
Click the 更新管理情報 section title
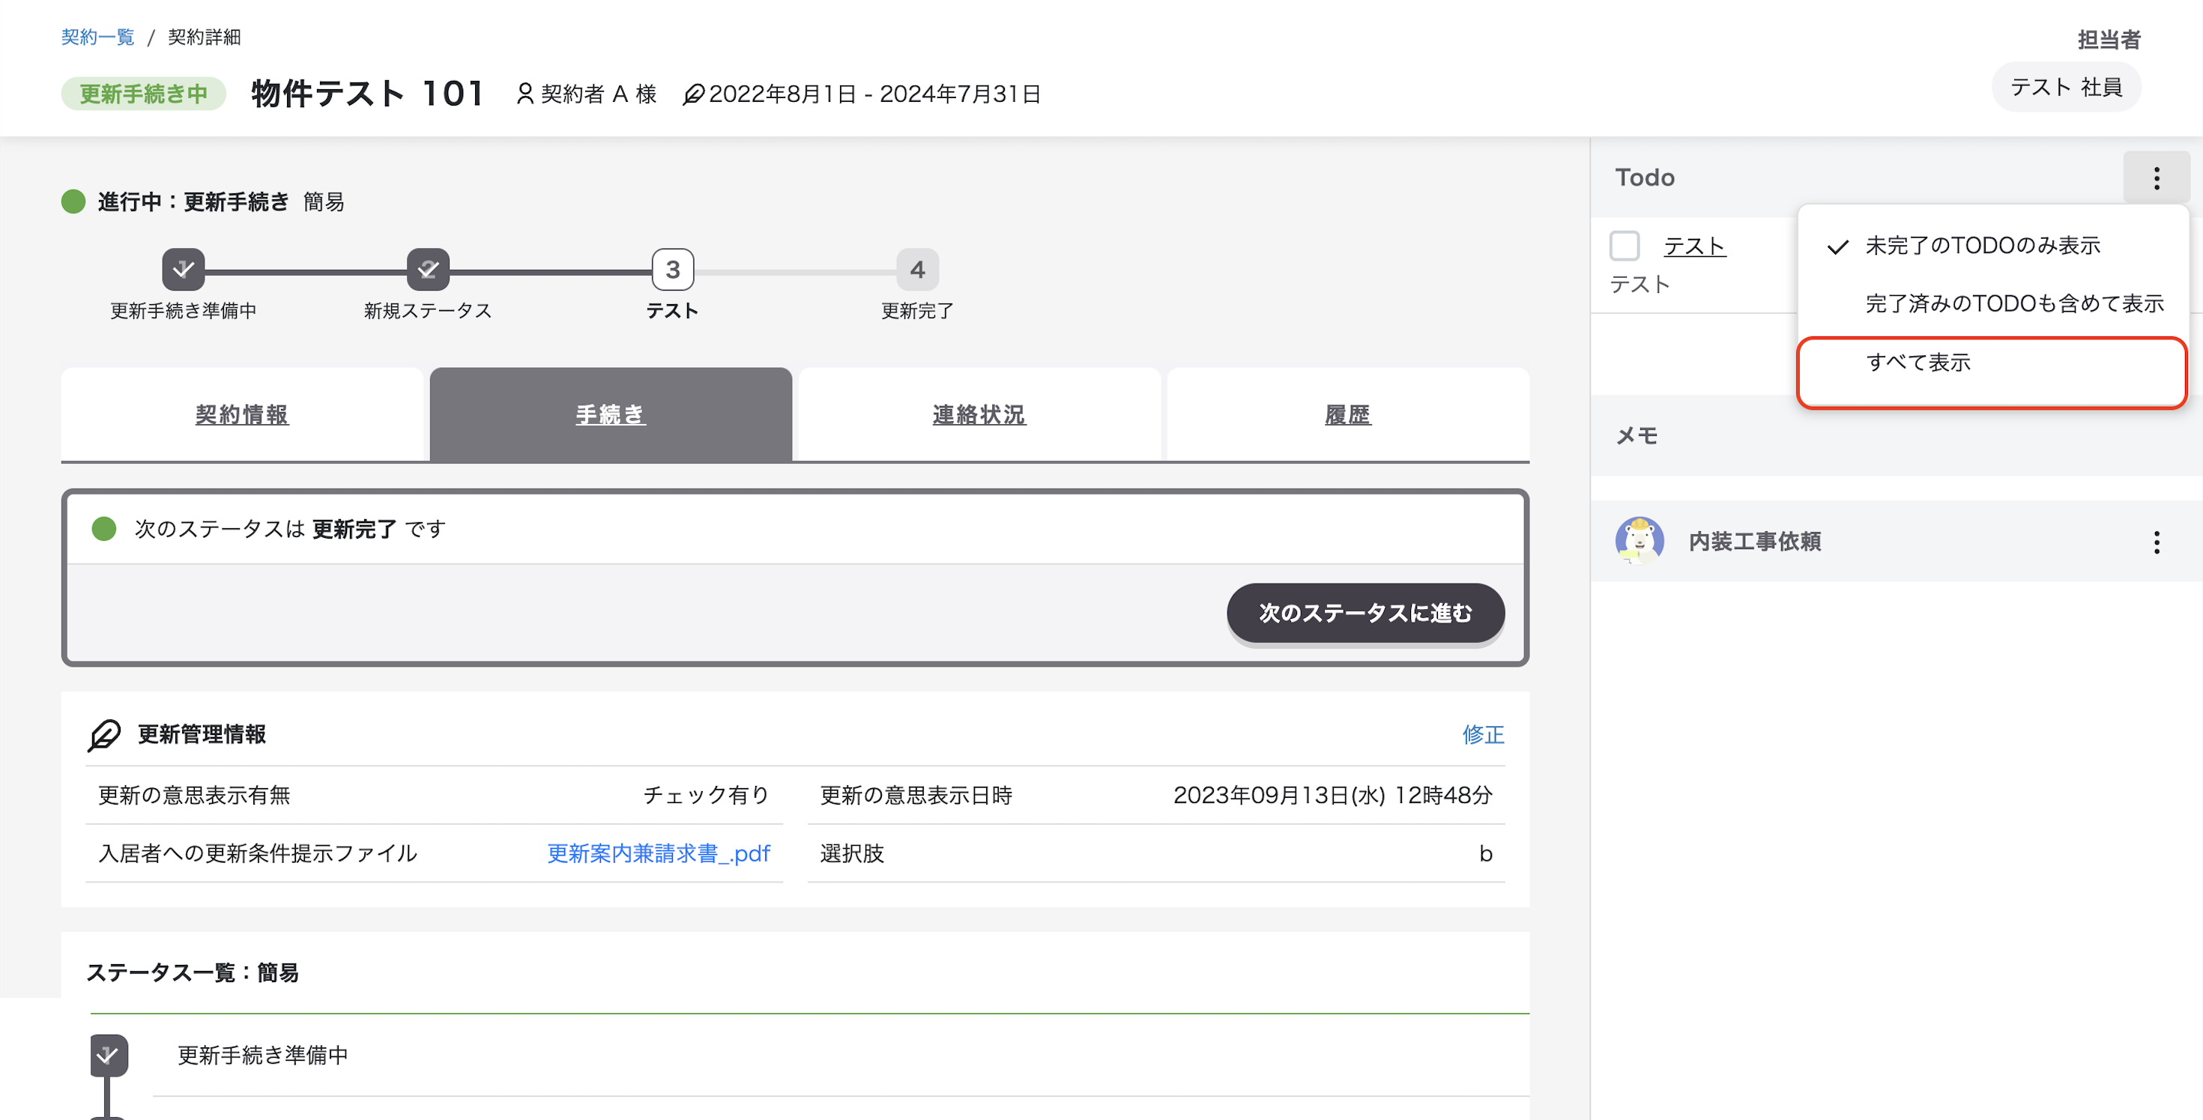tap(202, 734)
